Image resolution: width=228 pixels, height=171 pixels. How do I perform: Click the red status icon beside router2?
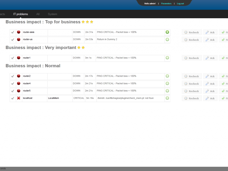[x=19, y=76]
